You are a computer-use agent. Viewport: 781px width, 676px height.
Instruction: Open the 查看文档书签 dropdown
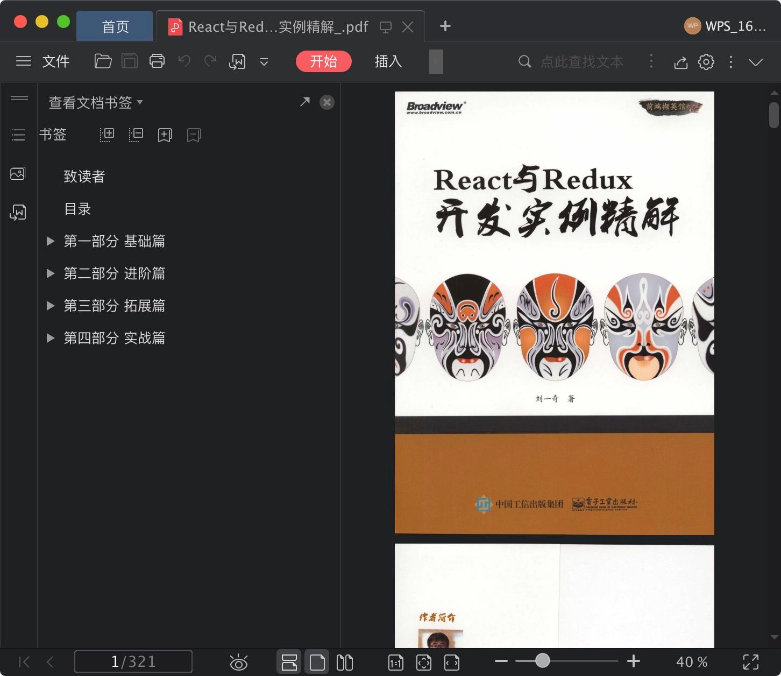click(x=96, y=102)
